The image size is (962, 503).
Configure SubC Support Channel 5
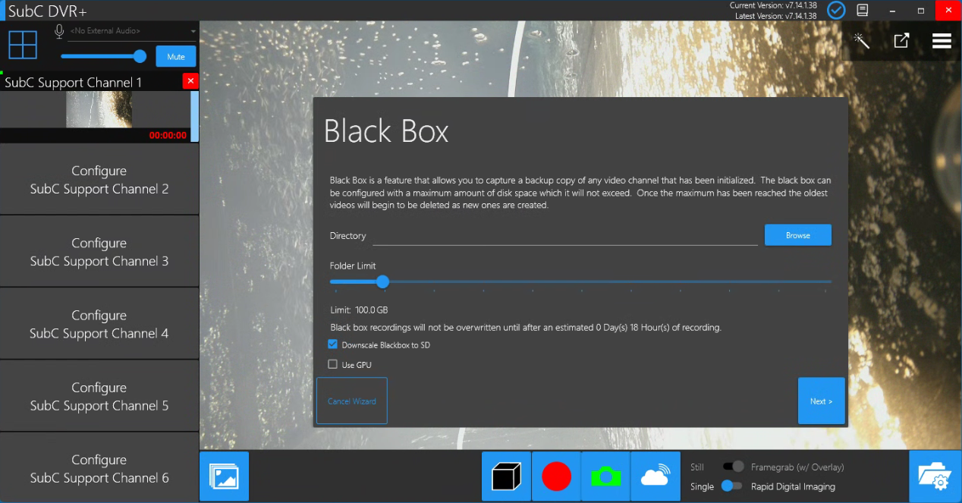point(99,396)
